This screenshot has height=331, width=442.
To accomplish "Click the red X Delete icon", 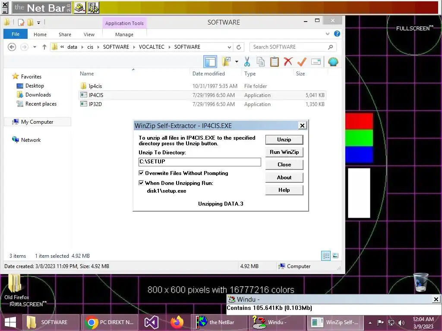I will pos(288,61).
